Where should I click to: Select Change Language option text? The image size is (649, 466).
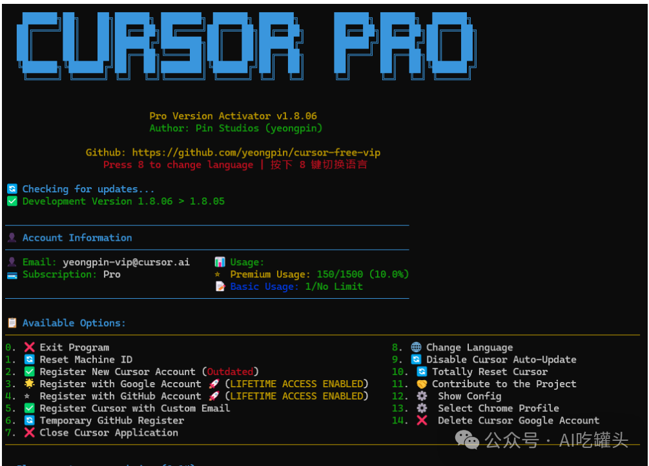pos(469,348)
